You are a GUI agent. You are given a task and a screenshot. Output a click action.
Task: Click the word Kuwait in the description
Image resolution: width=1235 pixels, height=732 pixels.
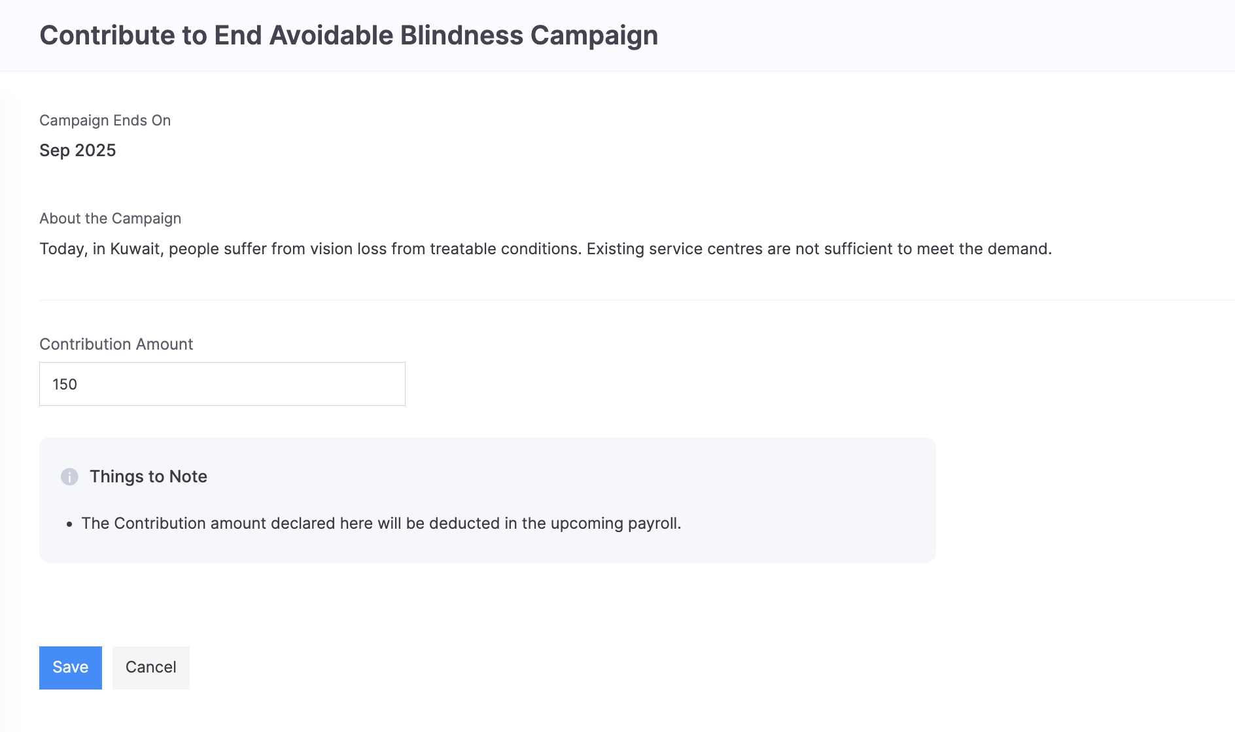click(135, 249)
